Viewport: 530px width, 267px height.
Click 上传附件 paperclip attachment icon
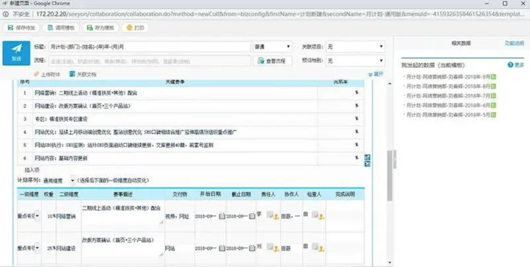[37, 74]
